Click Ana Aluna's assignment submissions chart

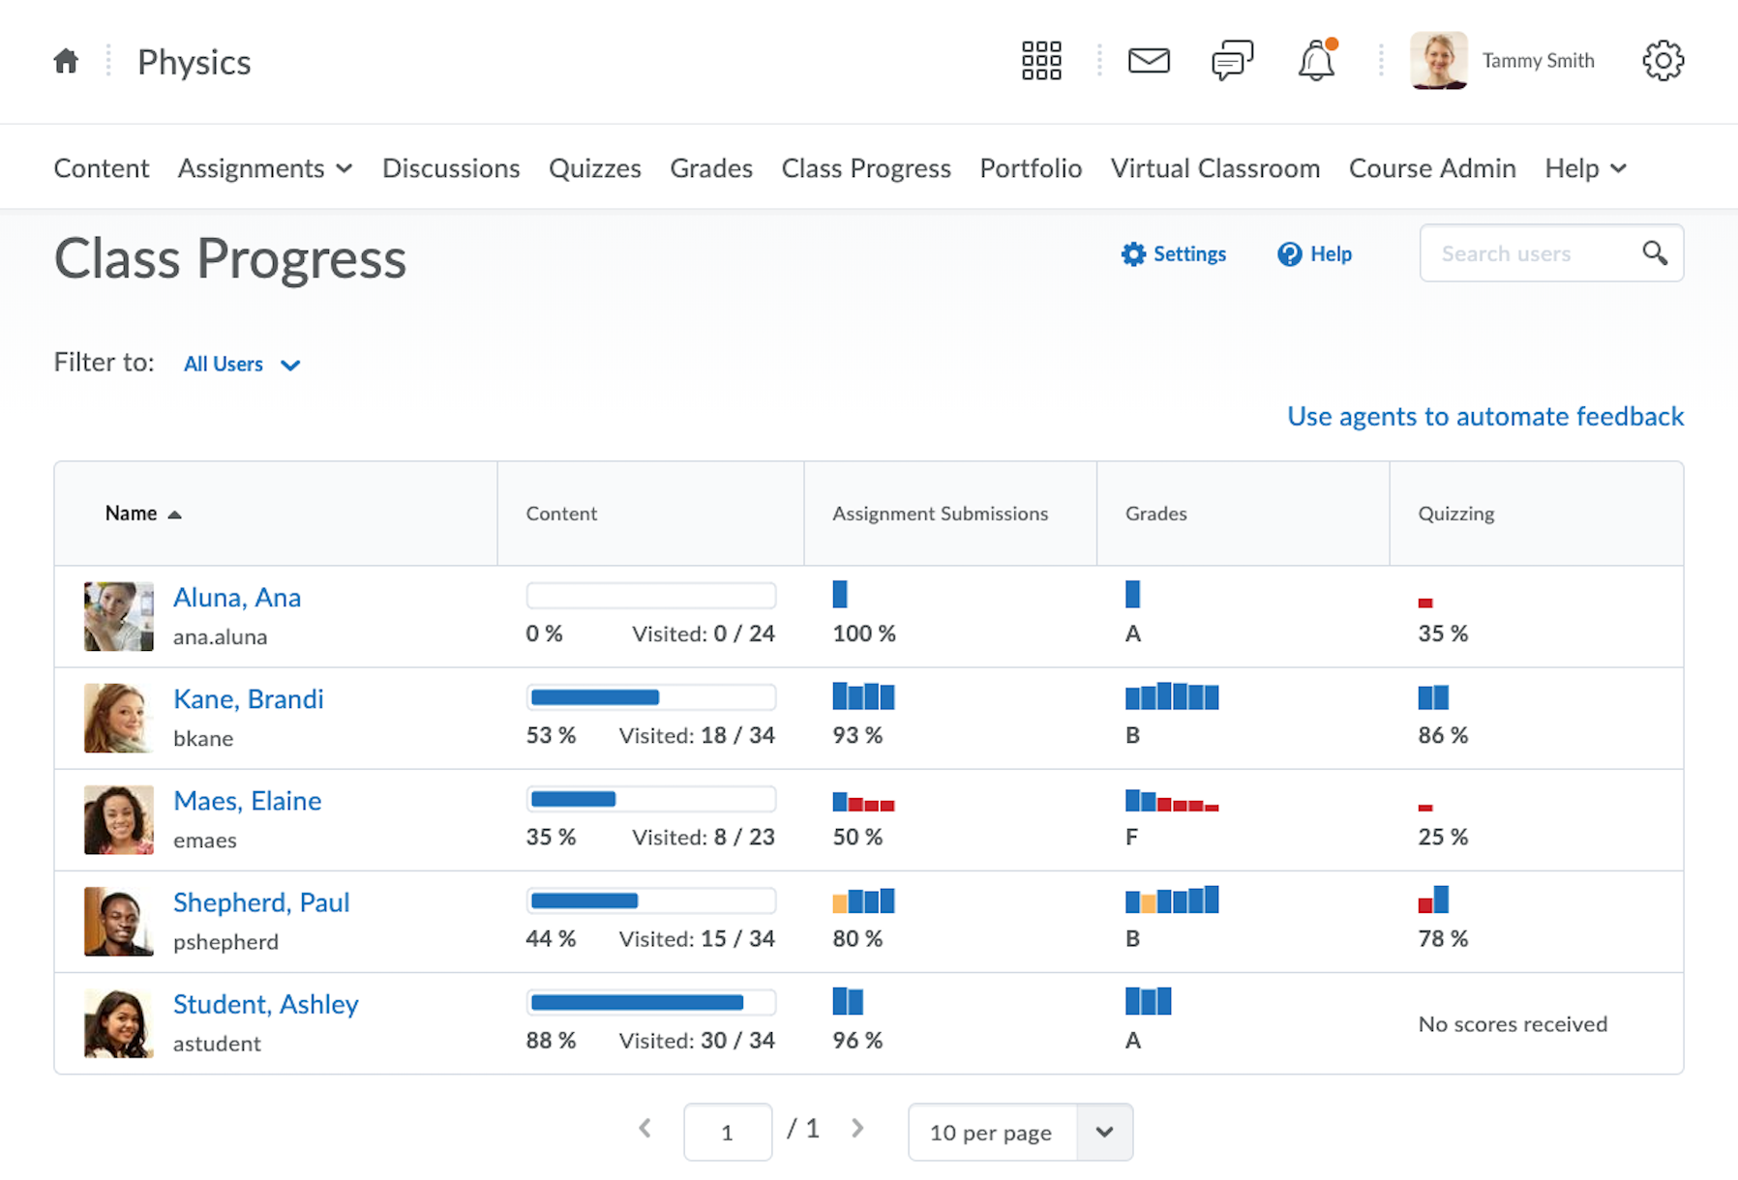click(x=840, y=594)
